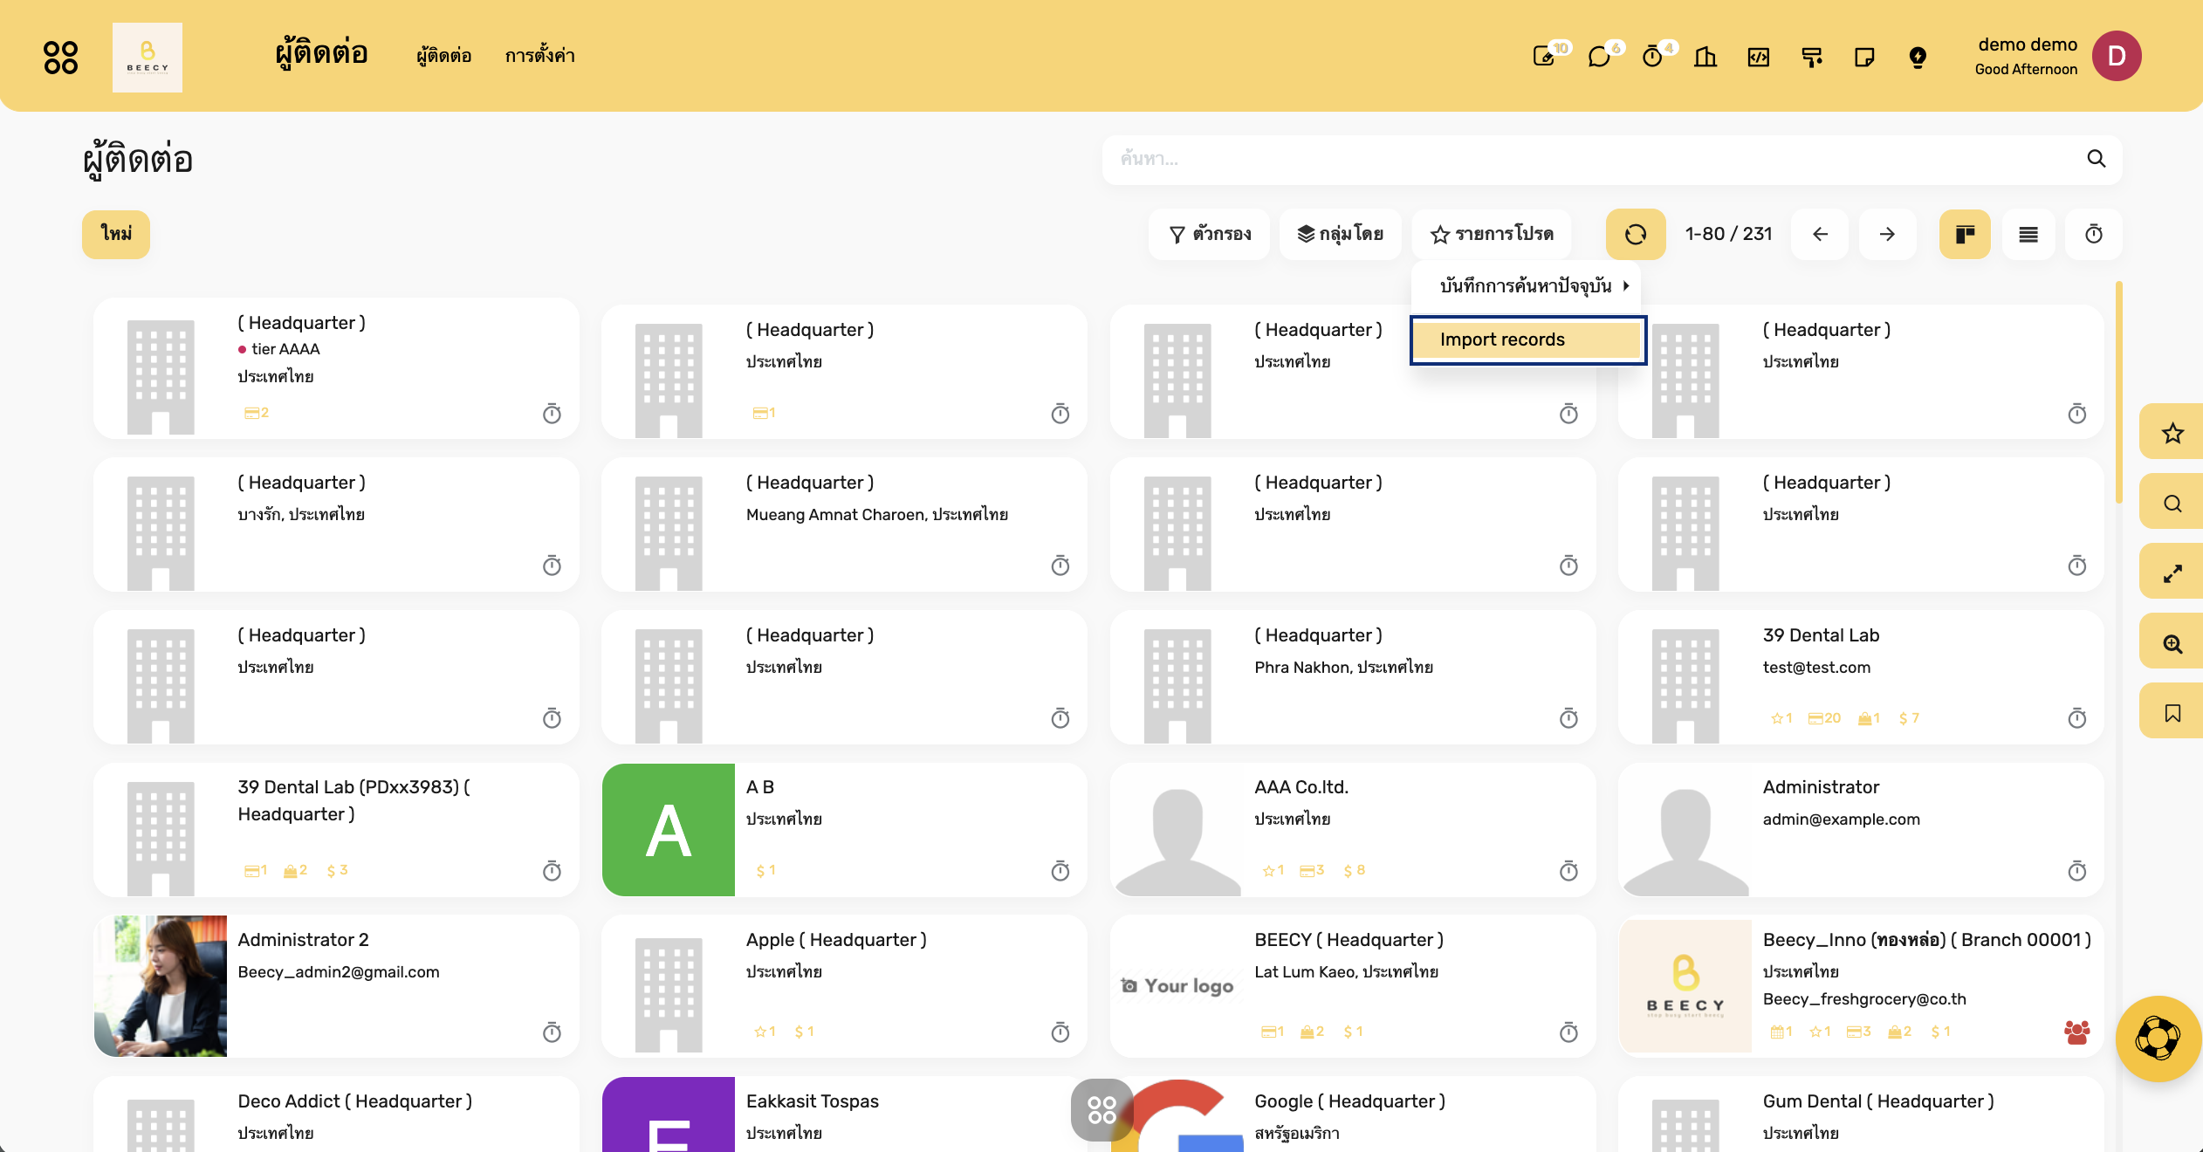Open the demo demo user avatar
Screen dimensions: 2203x1152
2117,56
